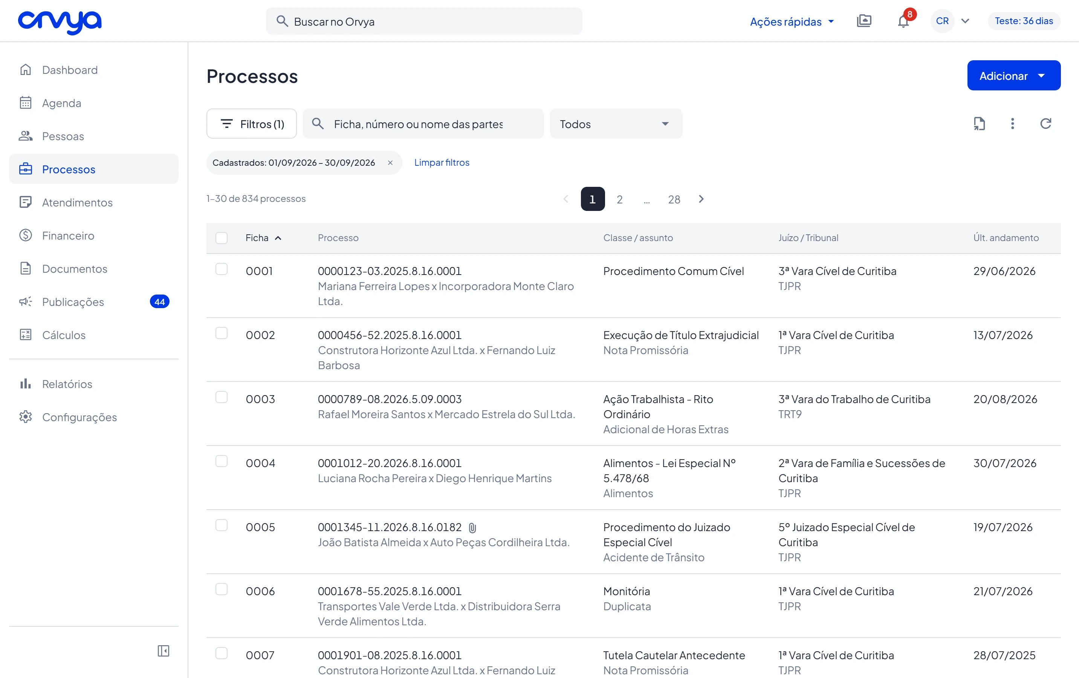Open Relatórios section
The height and width of the screenshot is (678, 1085).
click(x=94, y=384)
